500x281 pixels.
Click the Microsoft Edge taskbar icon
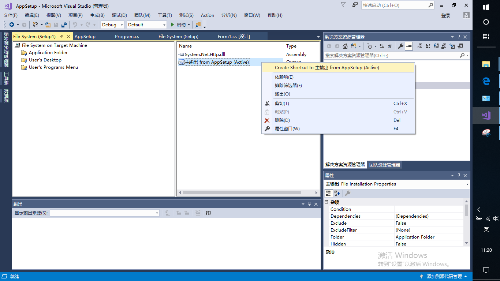(x=486, y=81)
